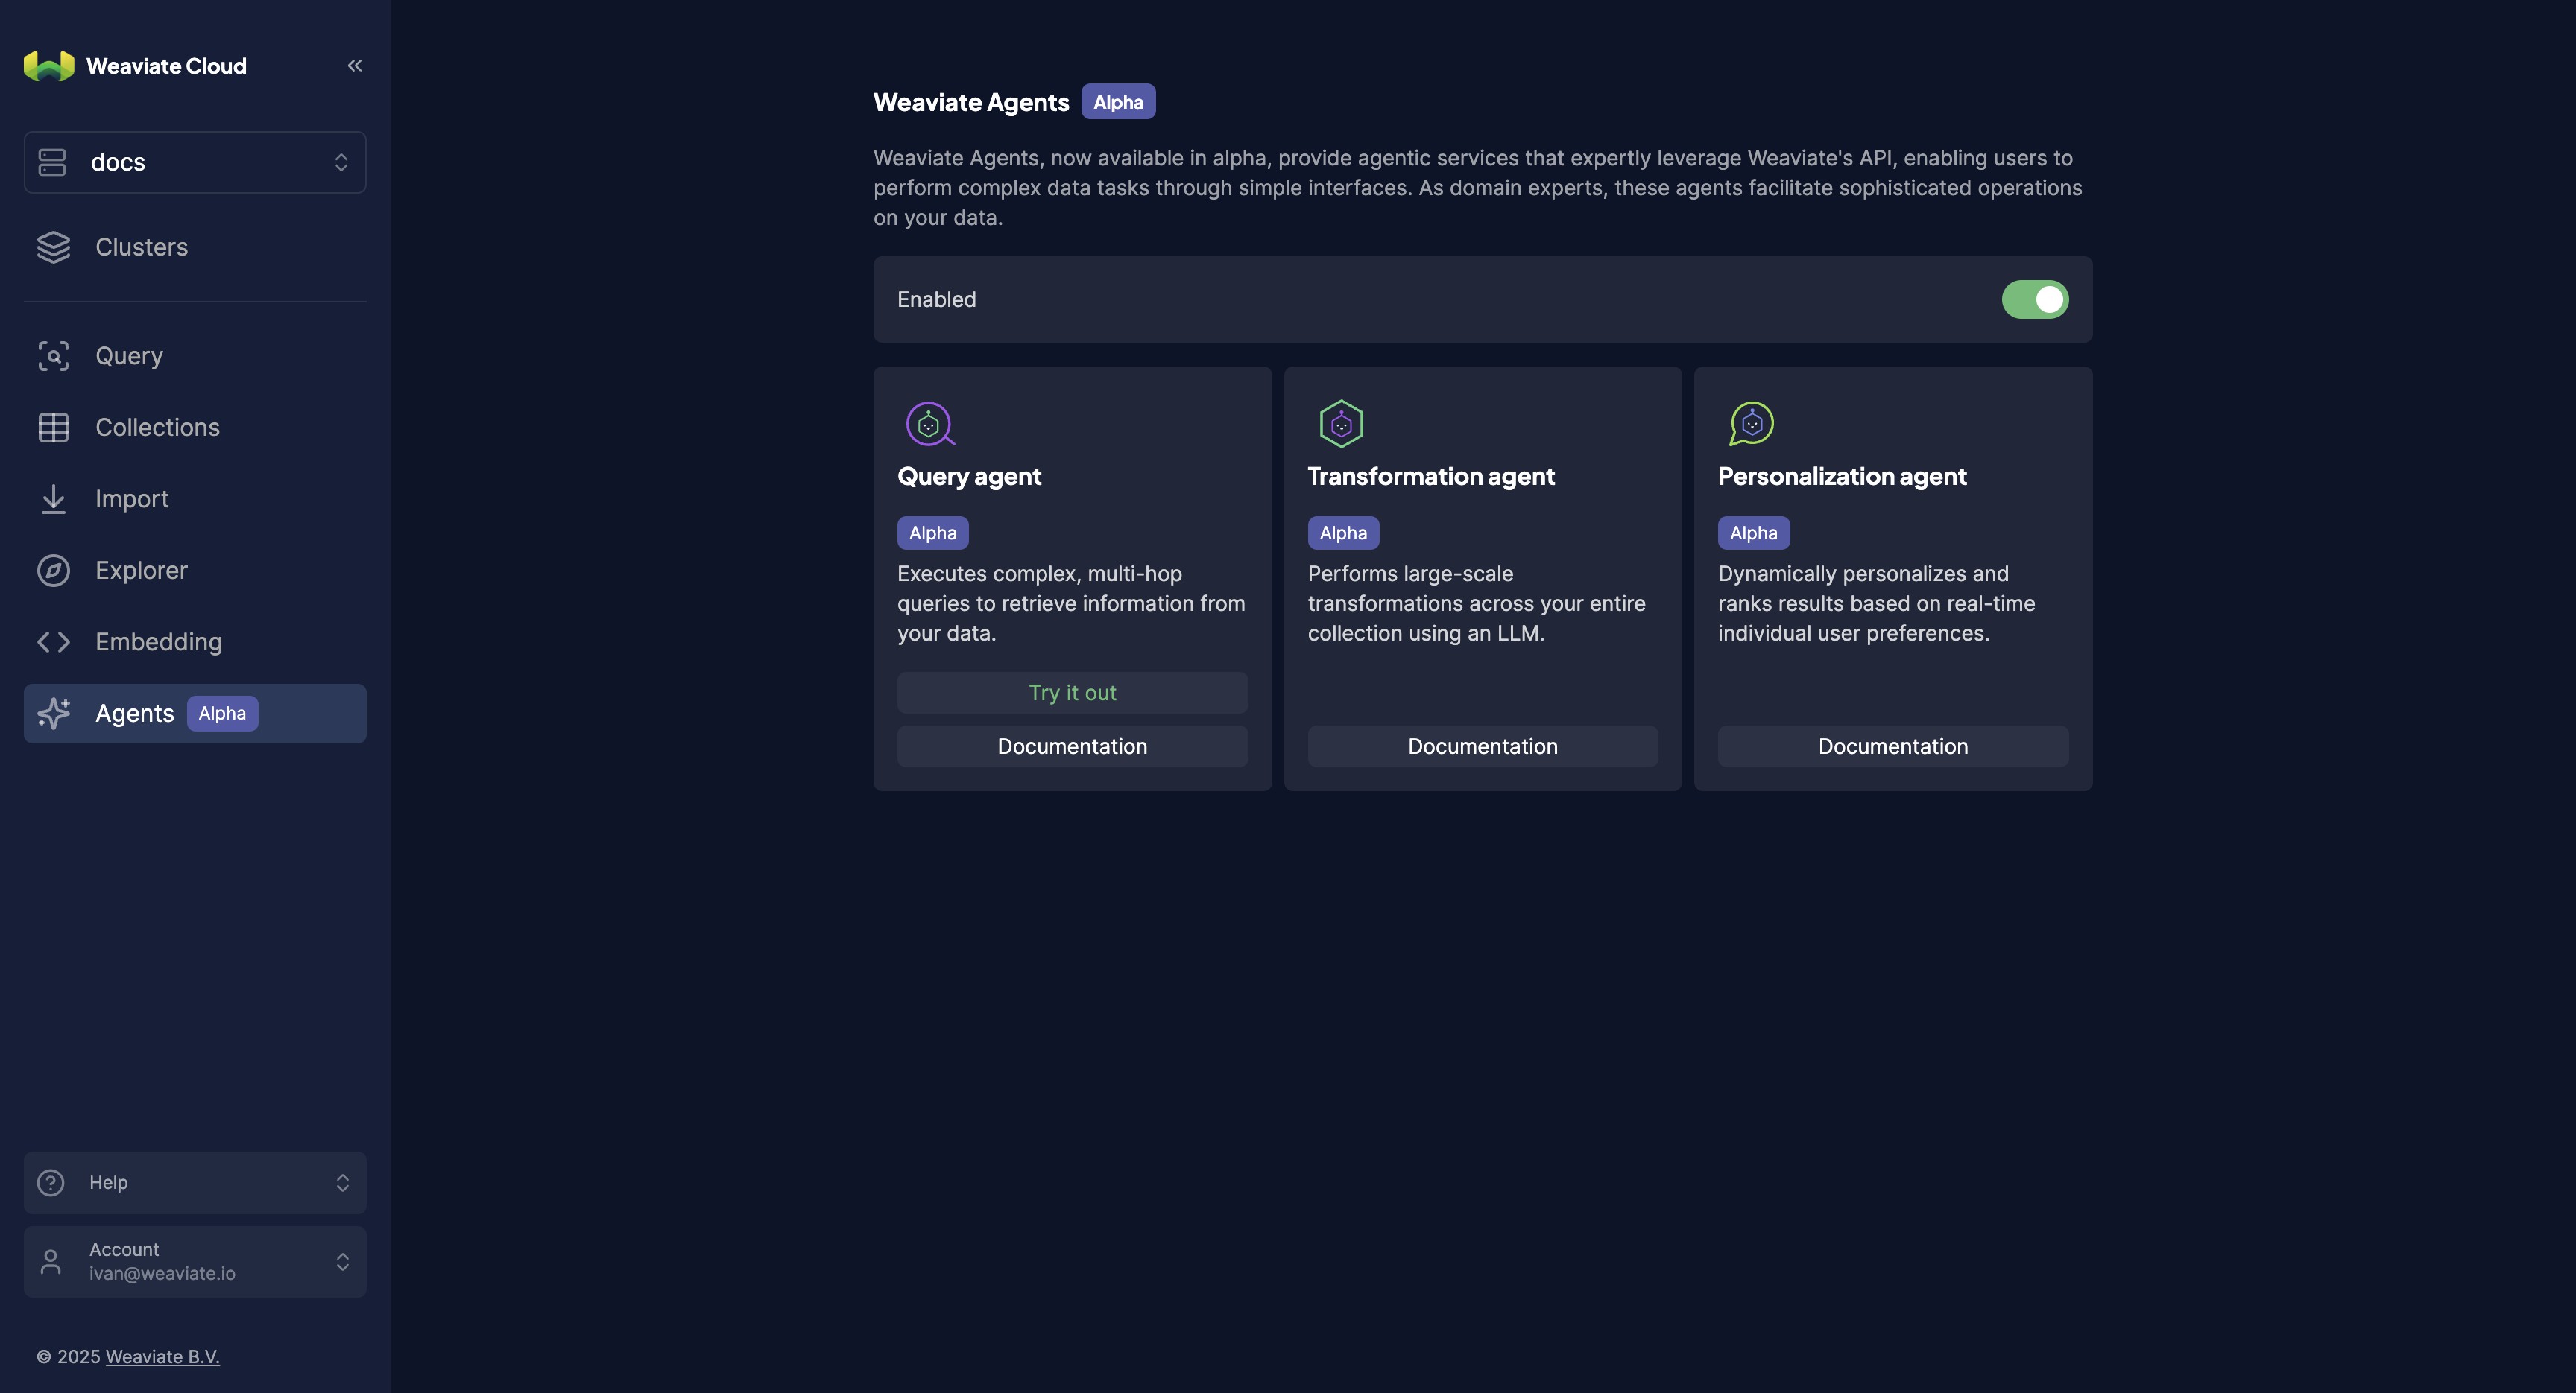Click the Alpha badge in the Agents sidebar item

click(222, 714)
